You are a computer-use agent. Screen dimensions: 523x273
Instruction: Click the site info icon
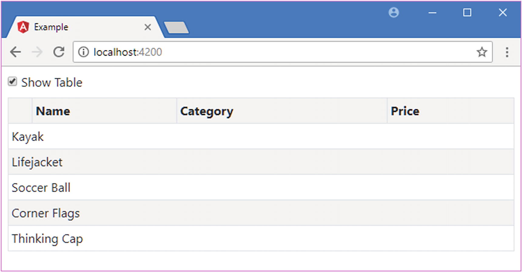click(x=83, y=52)
